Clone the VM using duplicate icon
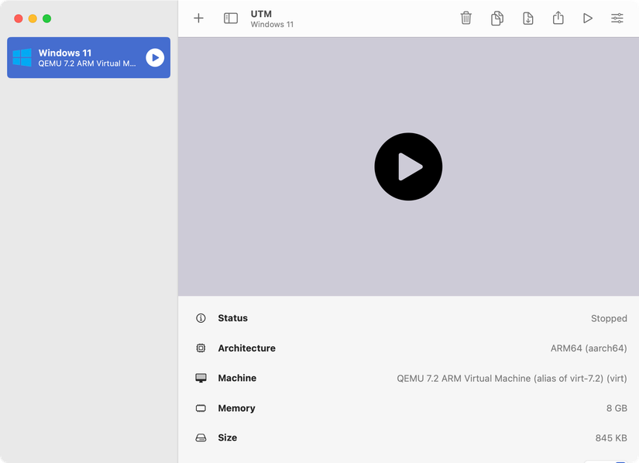 click(x=497, y=18)
